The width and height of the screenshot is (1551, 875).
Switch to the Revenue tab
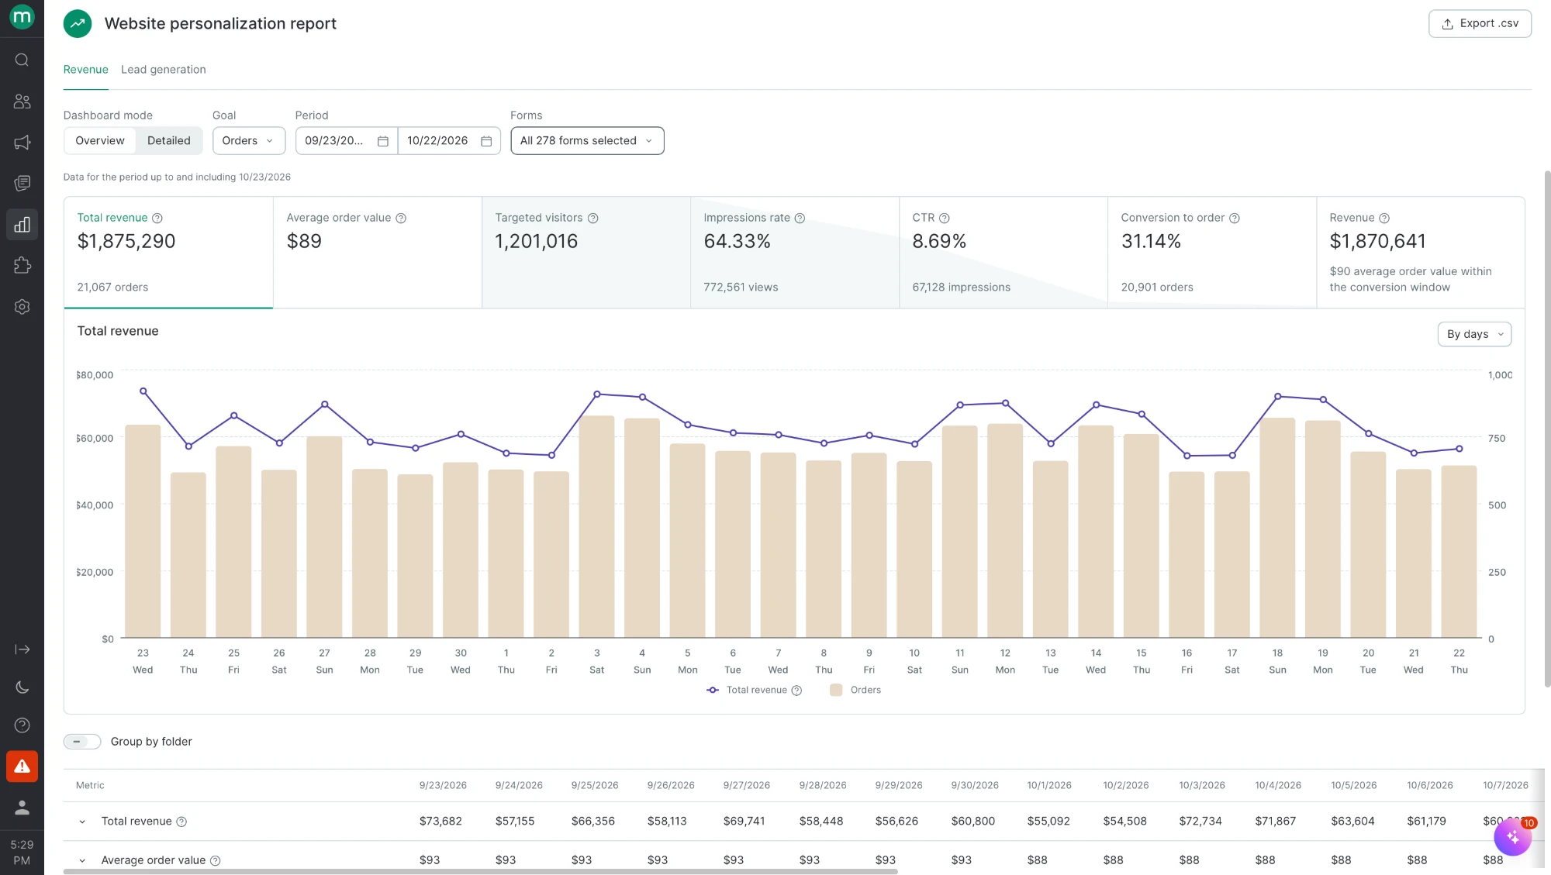pyautogui.click(x=86, y=70)
